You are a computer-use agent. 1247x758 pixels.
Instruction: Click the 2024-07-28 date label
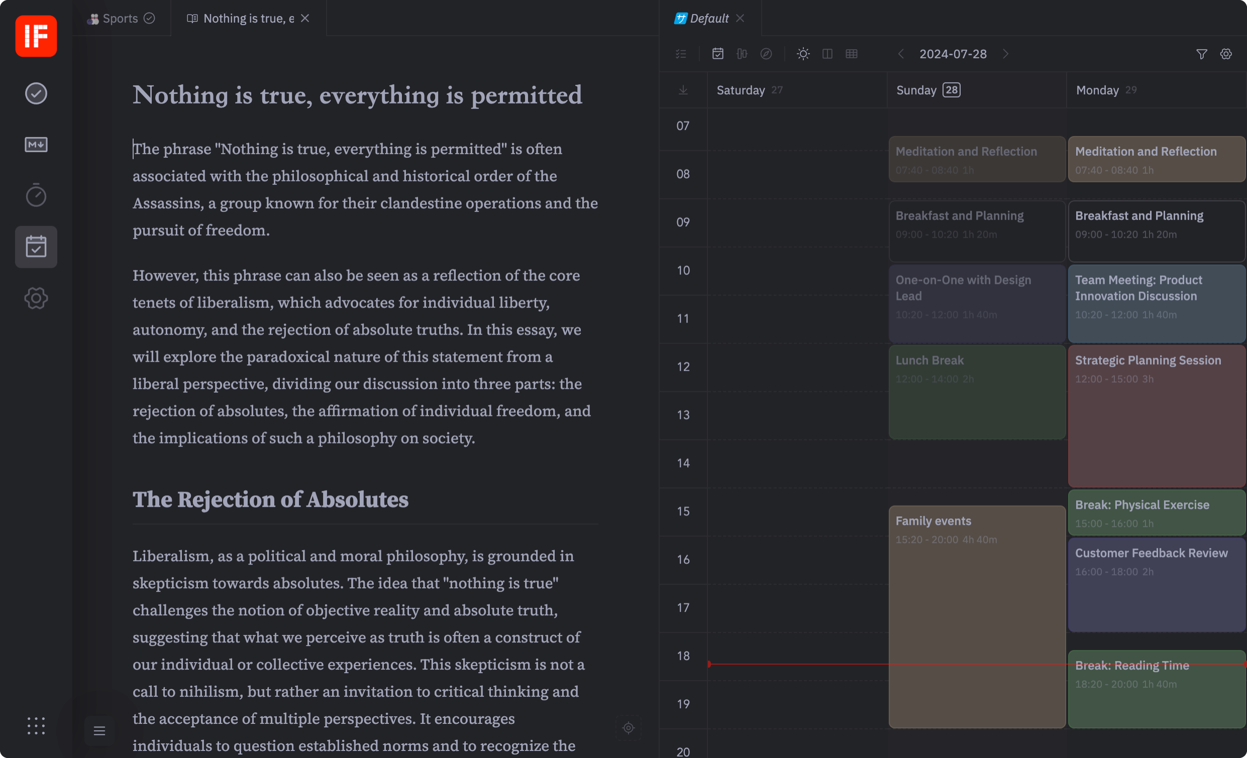tap(953, 54)
